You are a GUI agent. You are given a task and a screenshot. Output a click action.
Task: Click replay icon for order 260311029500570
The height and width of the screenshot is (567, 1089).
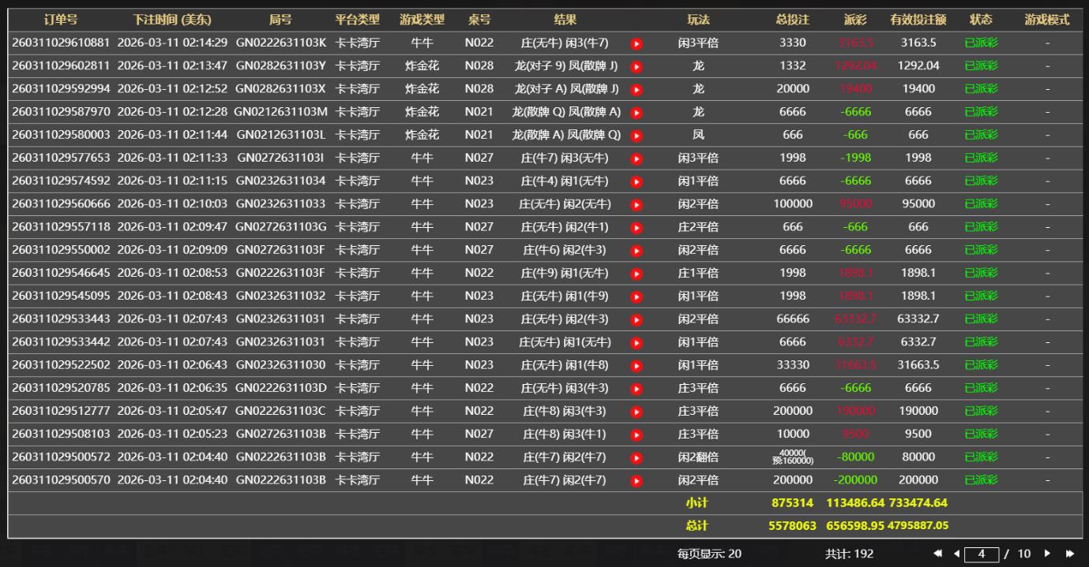pyautogui.click(x=637, y=480)
